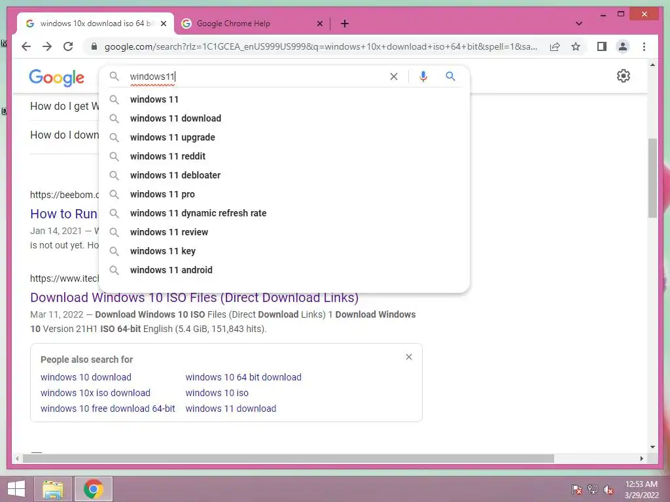
Task: Close the People also search for box
Action: pyautogui.click(x=409, y=357)
